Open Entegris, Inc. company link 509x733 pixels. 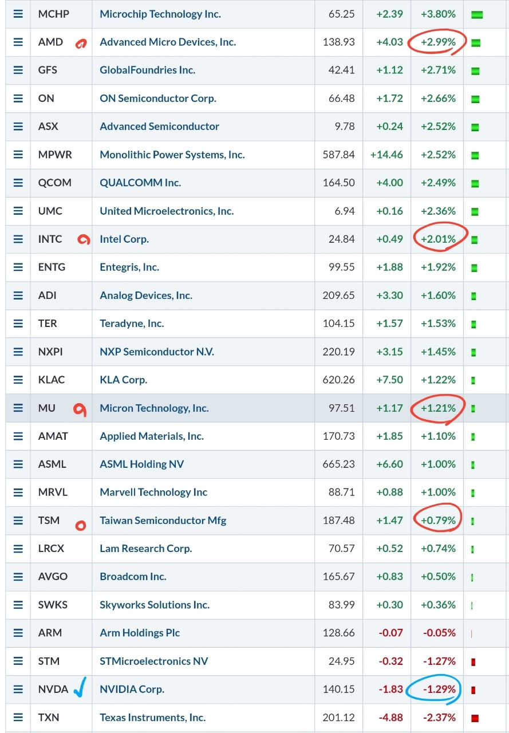pyautogui.click(x=129, y=267)
